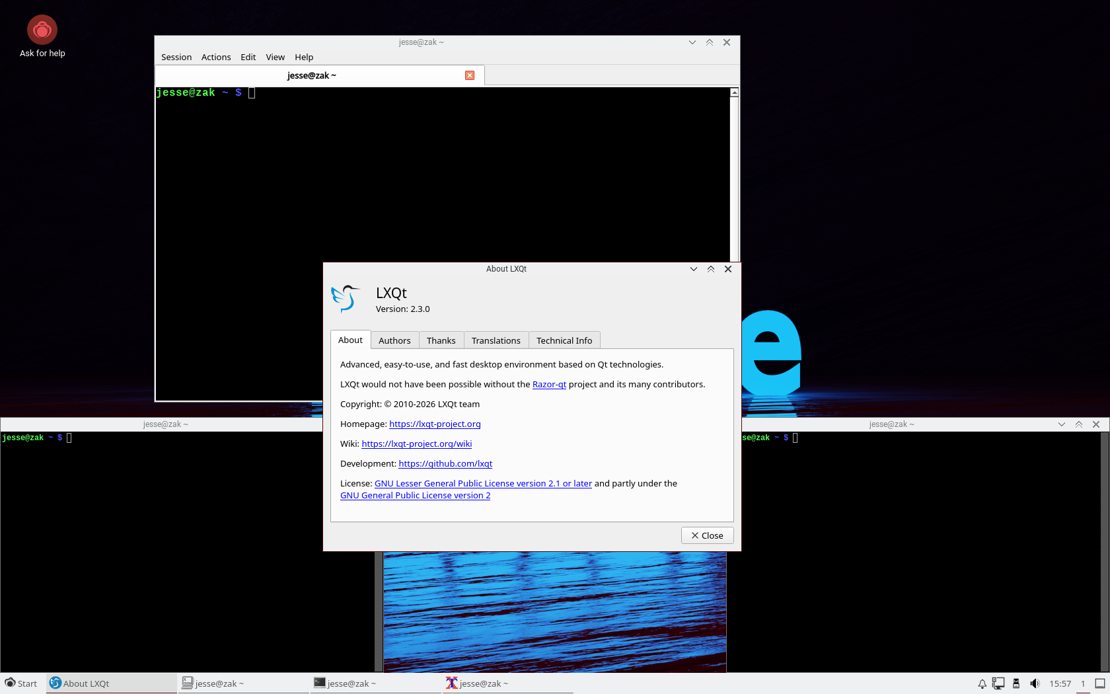Open the terminal's Help menu

(x=304, y=58)
